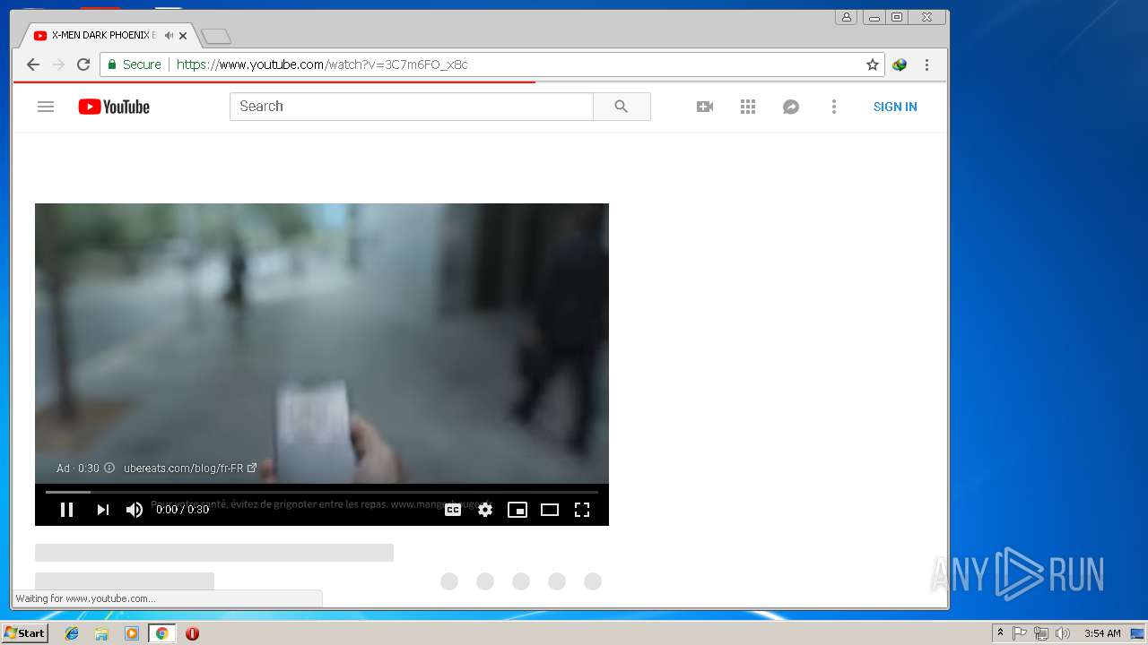Mute tab via speaker icon

tap(169, 36)
